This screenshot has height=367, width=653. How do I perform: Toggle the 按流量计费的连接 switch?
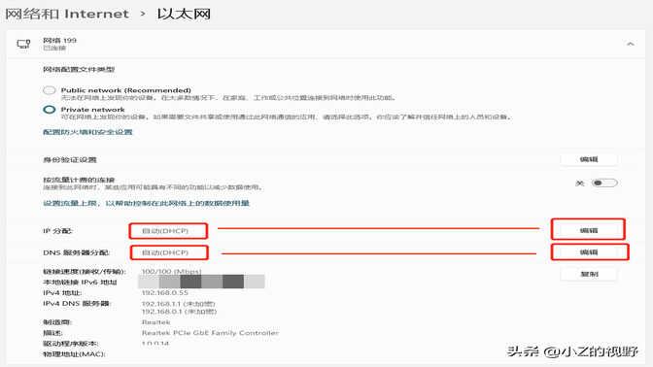pyautogui.click(x=604, y=183)
